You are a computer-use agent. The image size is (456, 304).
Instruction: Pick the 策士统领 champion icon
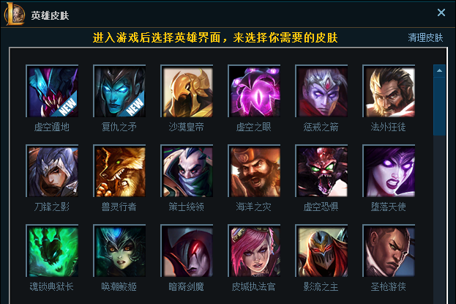(187, 171)
